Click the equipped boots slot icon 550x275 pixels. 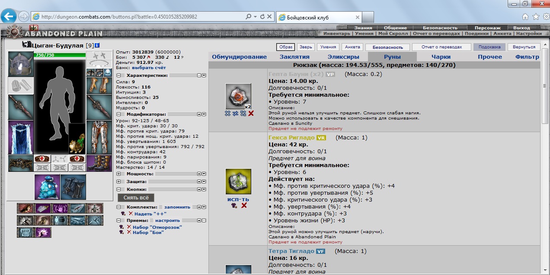pyautogui.click(x=99, y=163)
